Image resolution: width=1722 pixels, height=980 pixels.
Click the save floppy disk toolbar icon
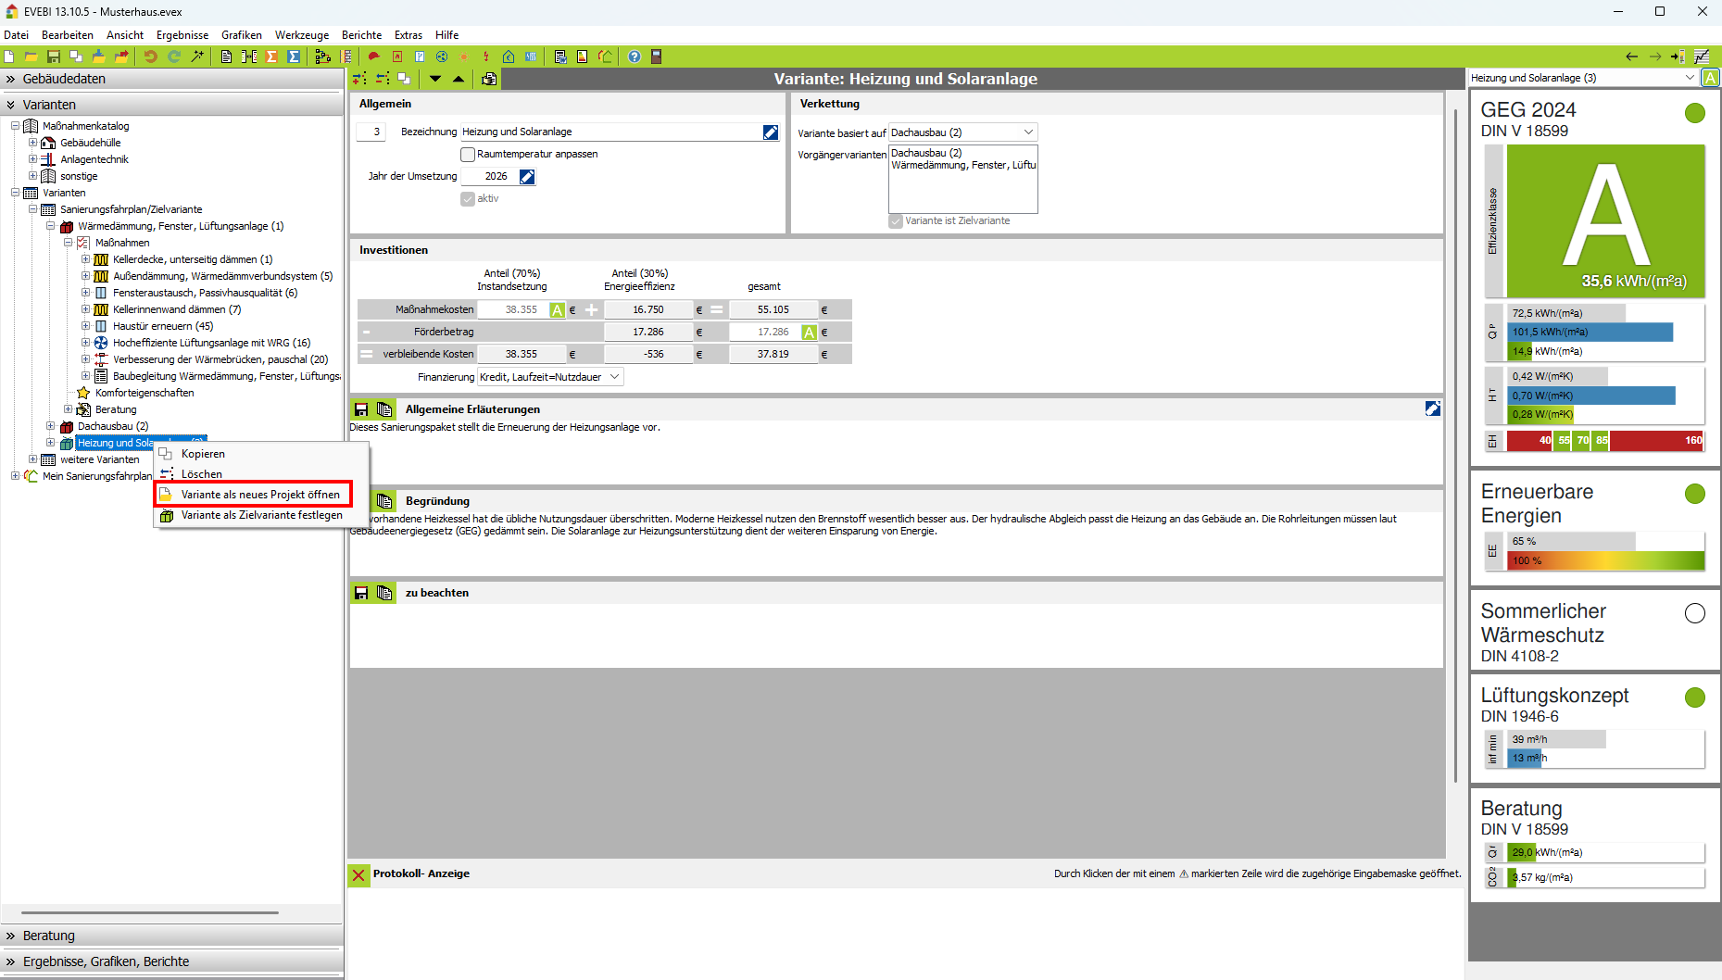pos(54,57)
